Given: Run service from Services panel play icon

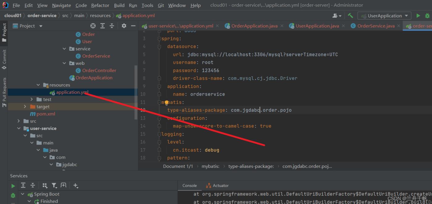Looking at the screenshot, I should pyautogui.click(x=13, y=186).
